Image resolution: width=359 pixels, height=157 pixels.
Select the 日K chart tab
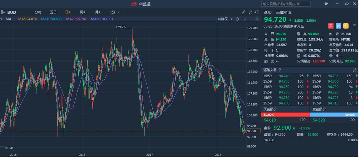[x=68, y=12]
